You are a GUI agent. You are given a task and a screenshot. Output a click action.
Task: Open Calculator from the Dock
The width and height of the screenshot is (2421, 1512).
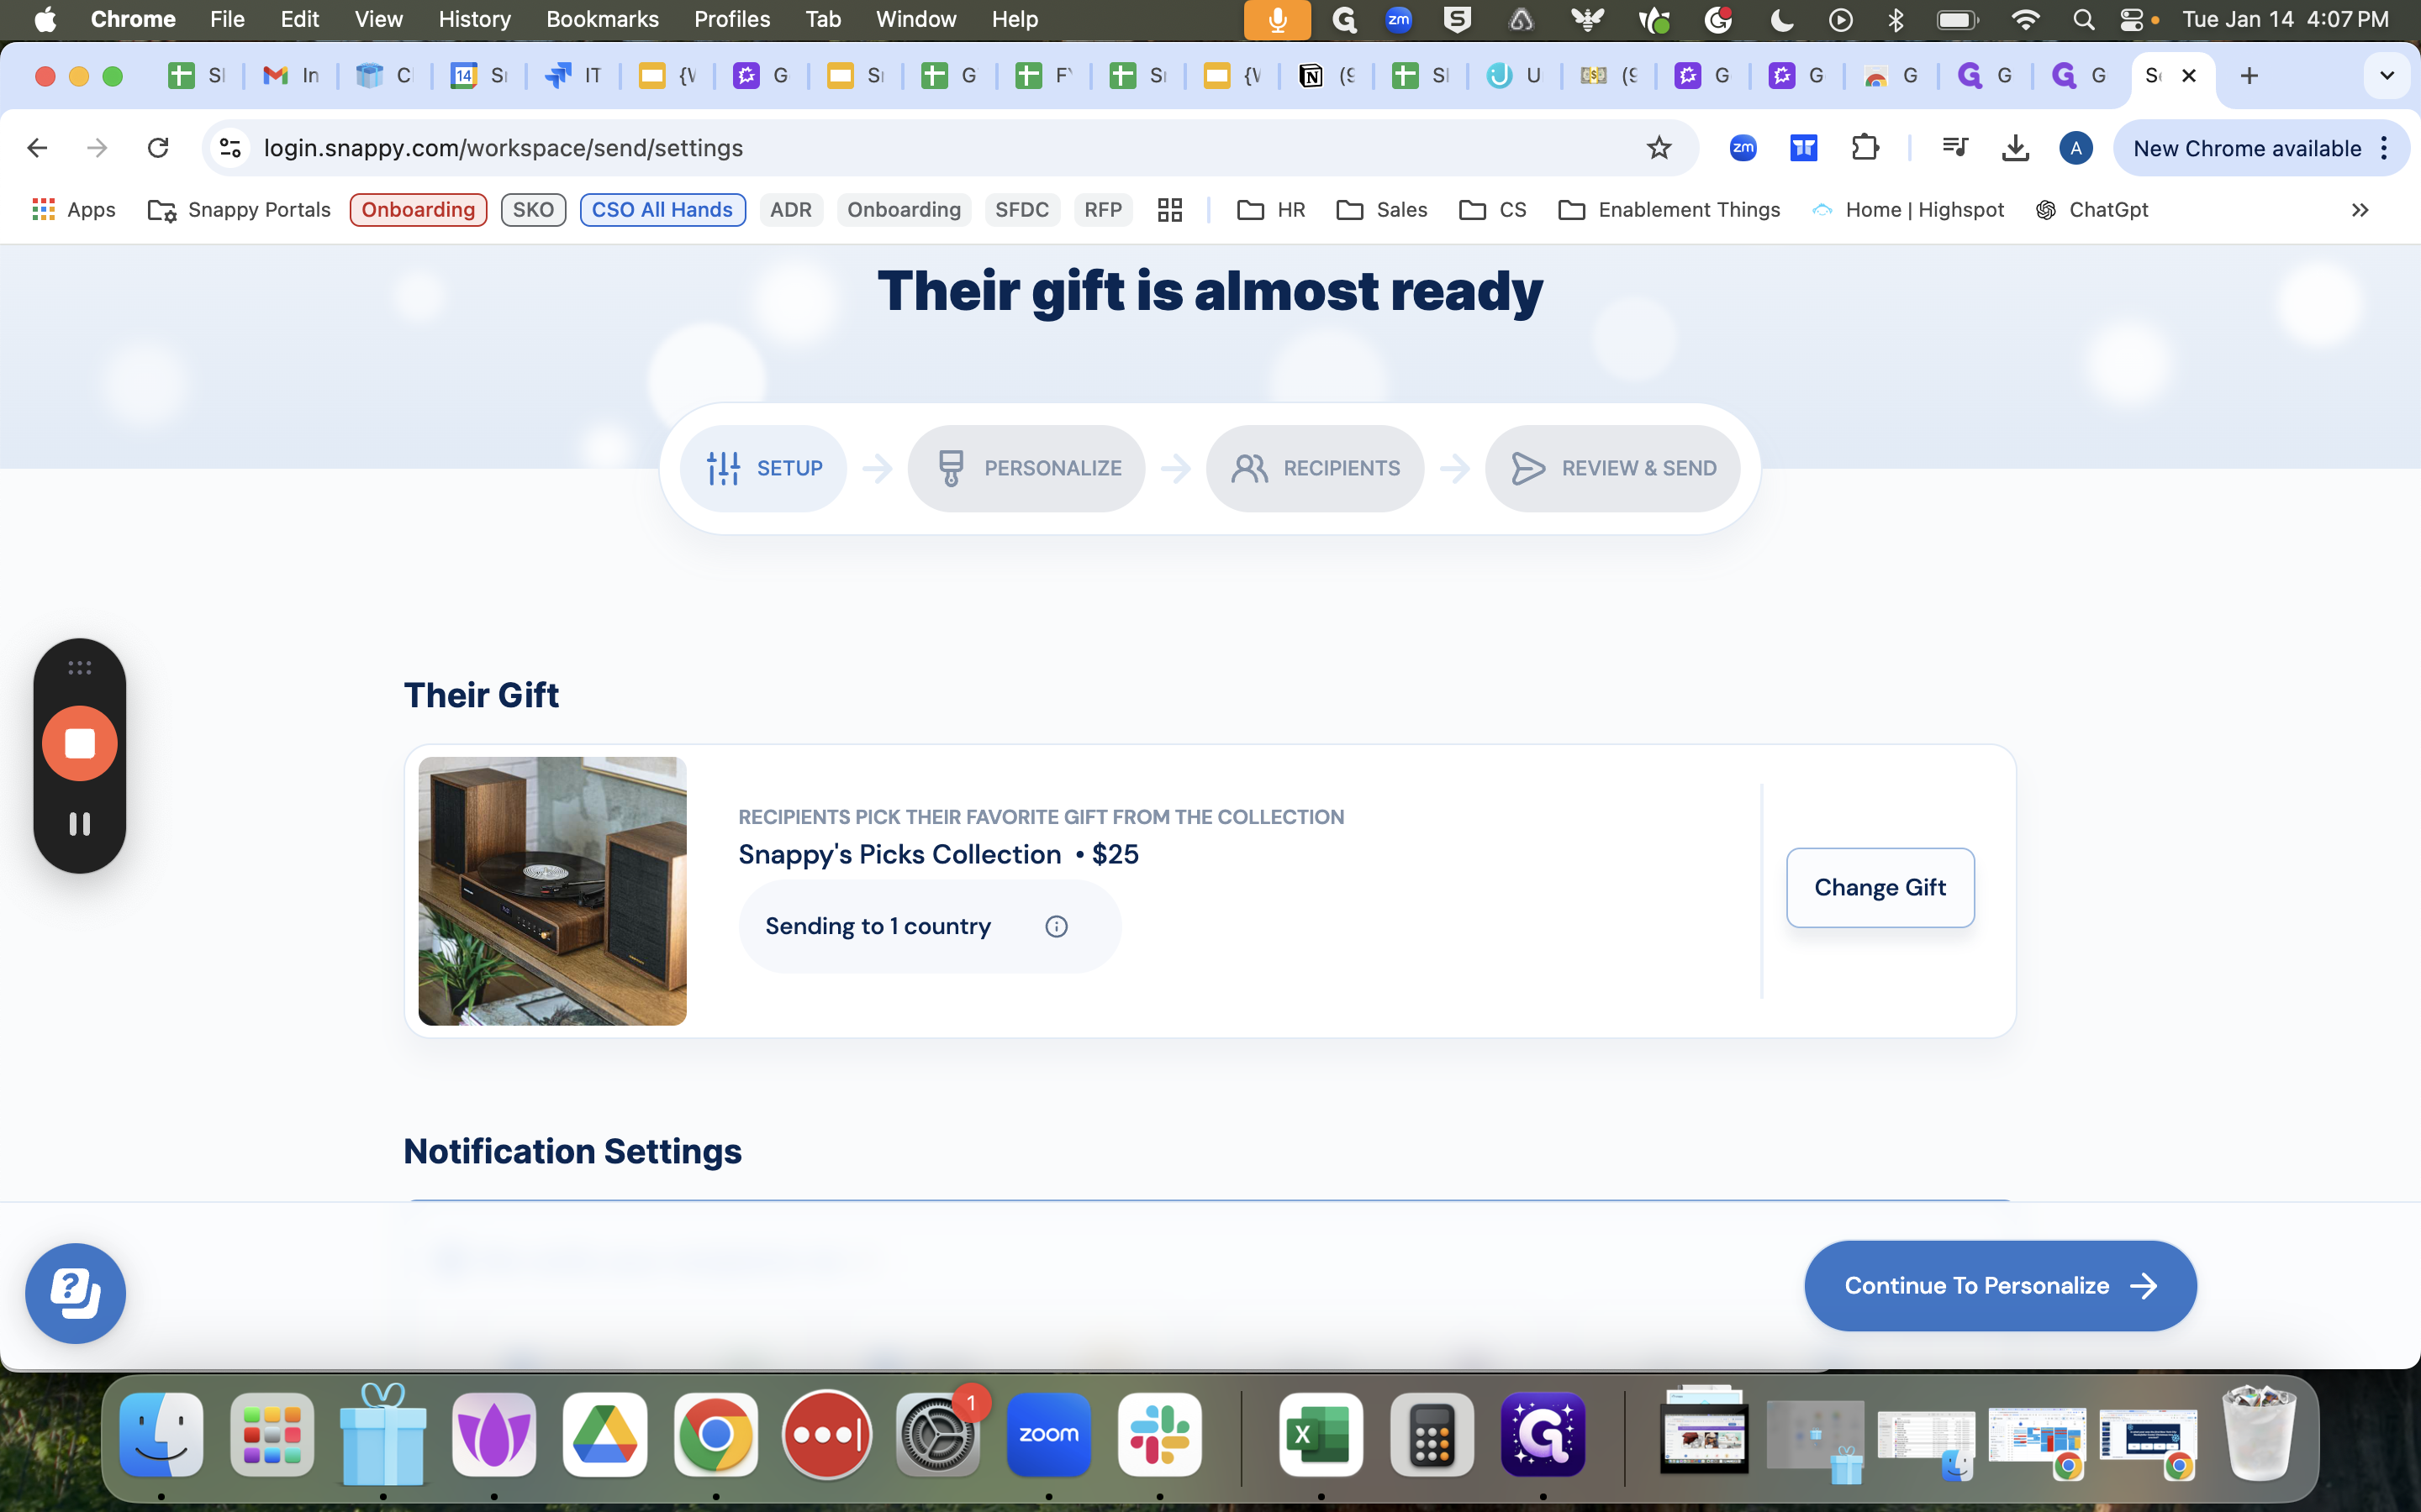coord(1432,1434)
